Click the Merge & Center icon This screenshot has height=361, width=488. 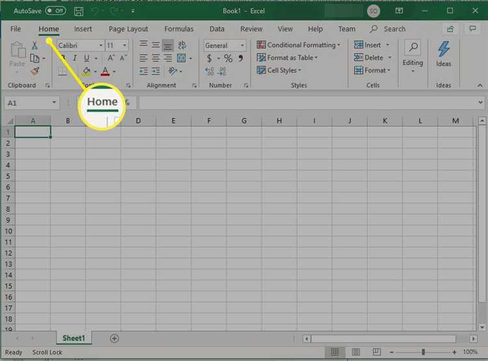click(x=182, y=58)
